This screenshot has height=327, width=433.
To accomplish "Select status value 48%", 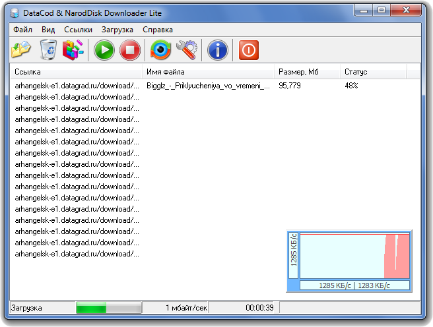I will click(351, 86).
